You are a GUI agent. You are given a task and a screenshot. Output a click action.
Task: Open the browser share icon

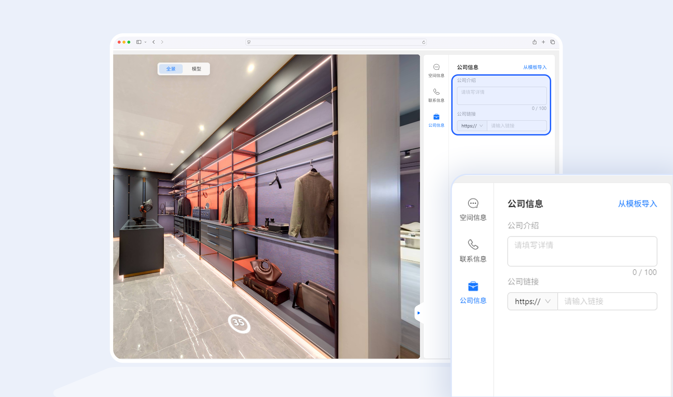point(534,42)
